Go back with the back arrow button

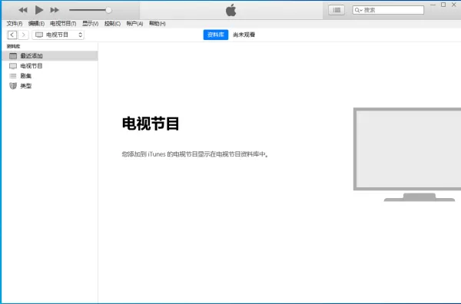pos(12,35)
